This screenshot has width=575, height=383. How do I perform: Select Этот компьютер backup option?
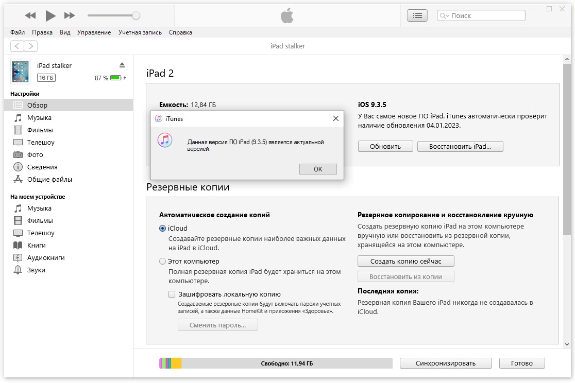[x=163, y=262]
